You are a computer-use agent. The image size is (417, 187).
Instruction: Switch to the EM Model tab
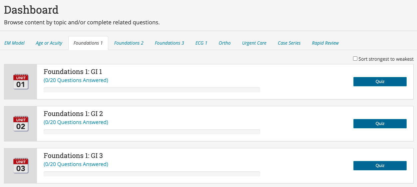click(14, 43)
